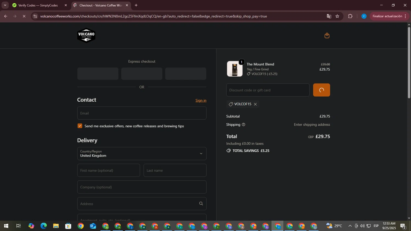The image size is (411, 231).
Task: View site information icon in address bar
Action: click(x=35, y=16)
